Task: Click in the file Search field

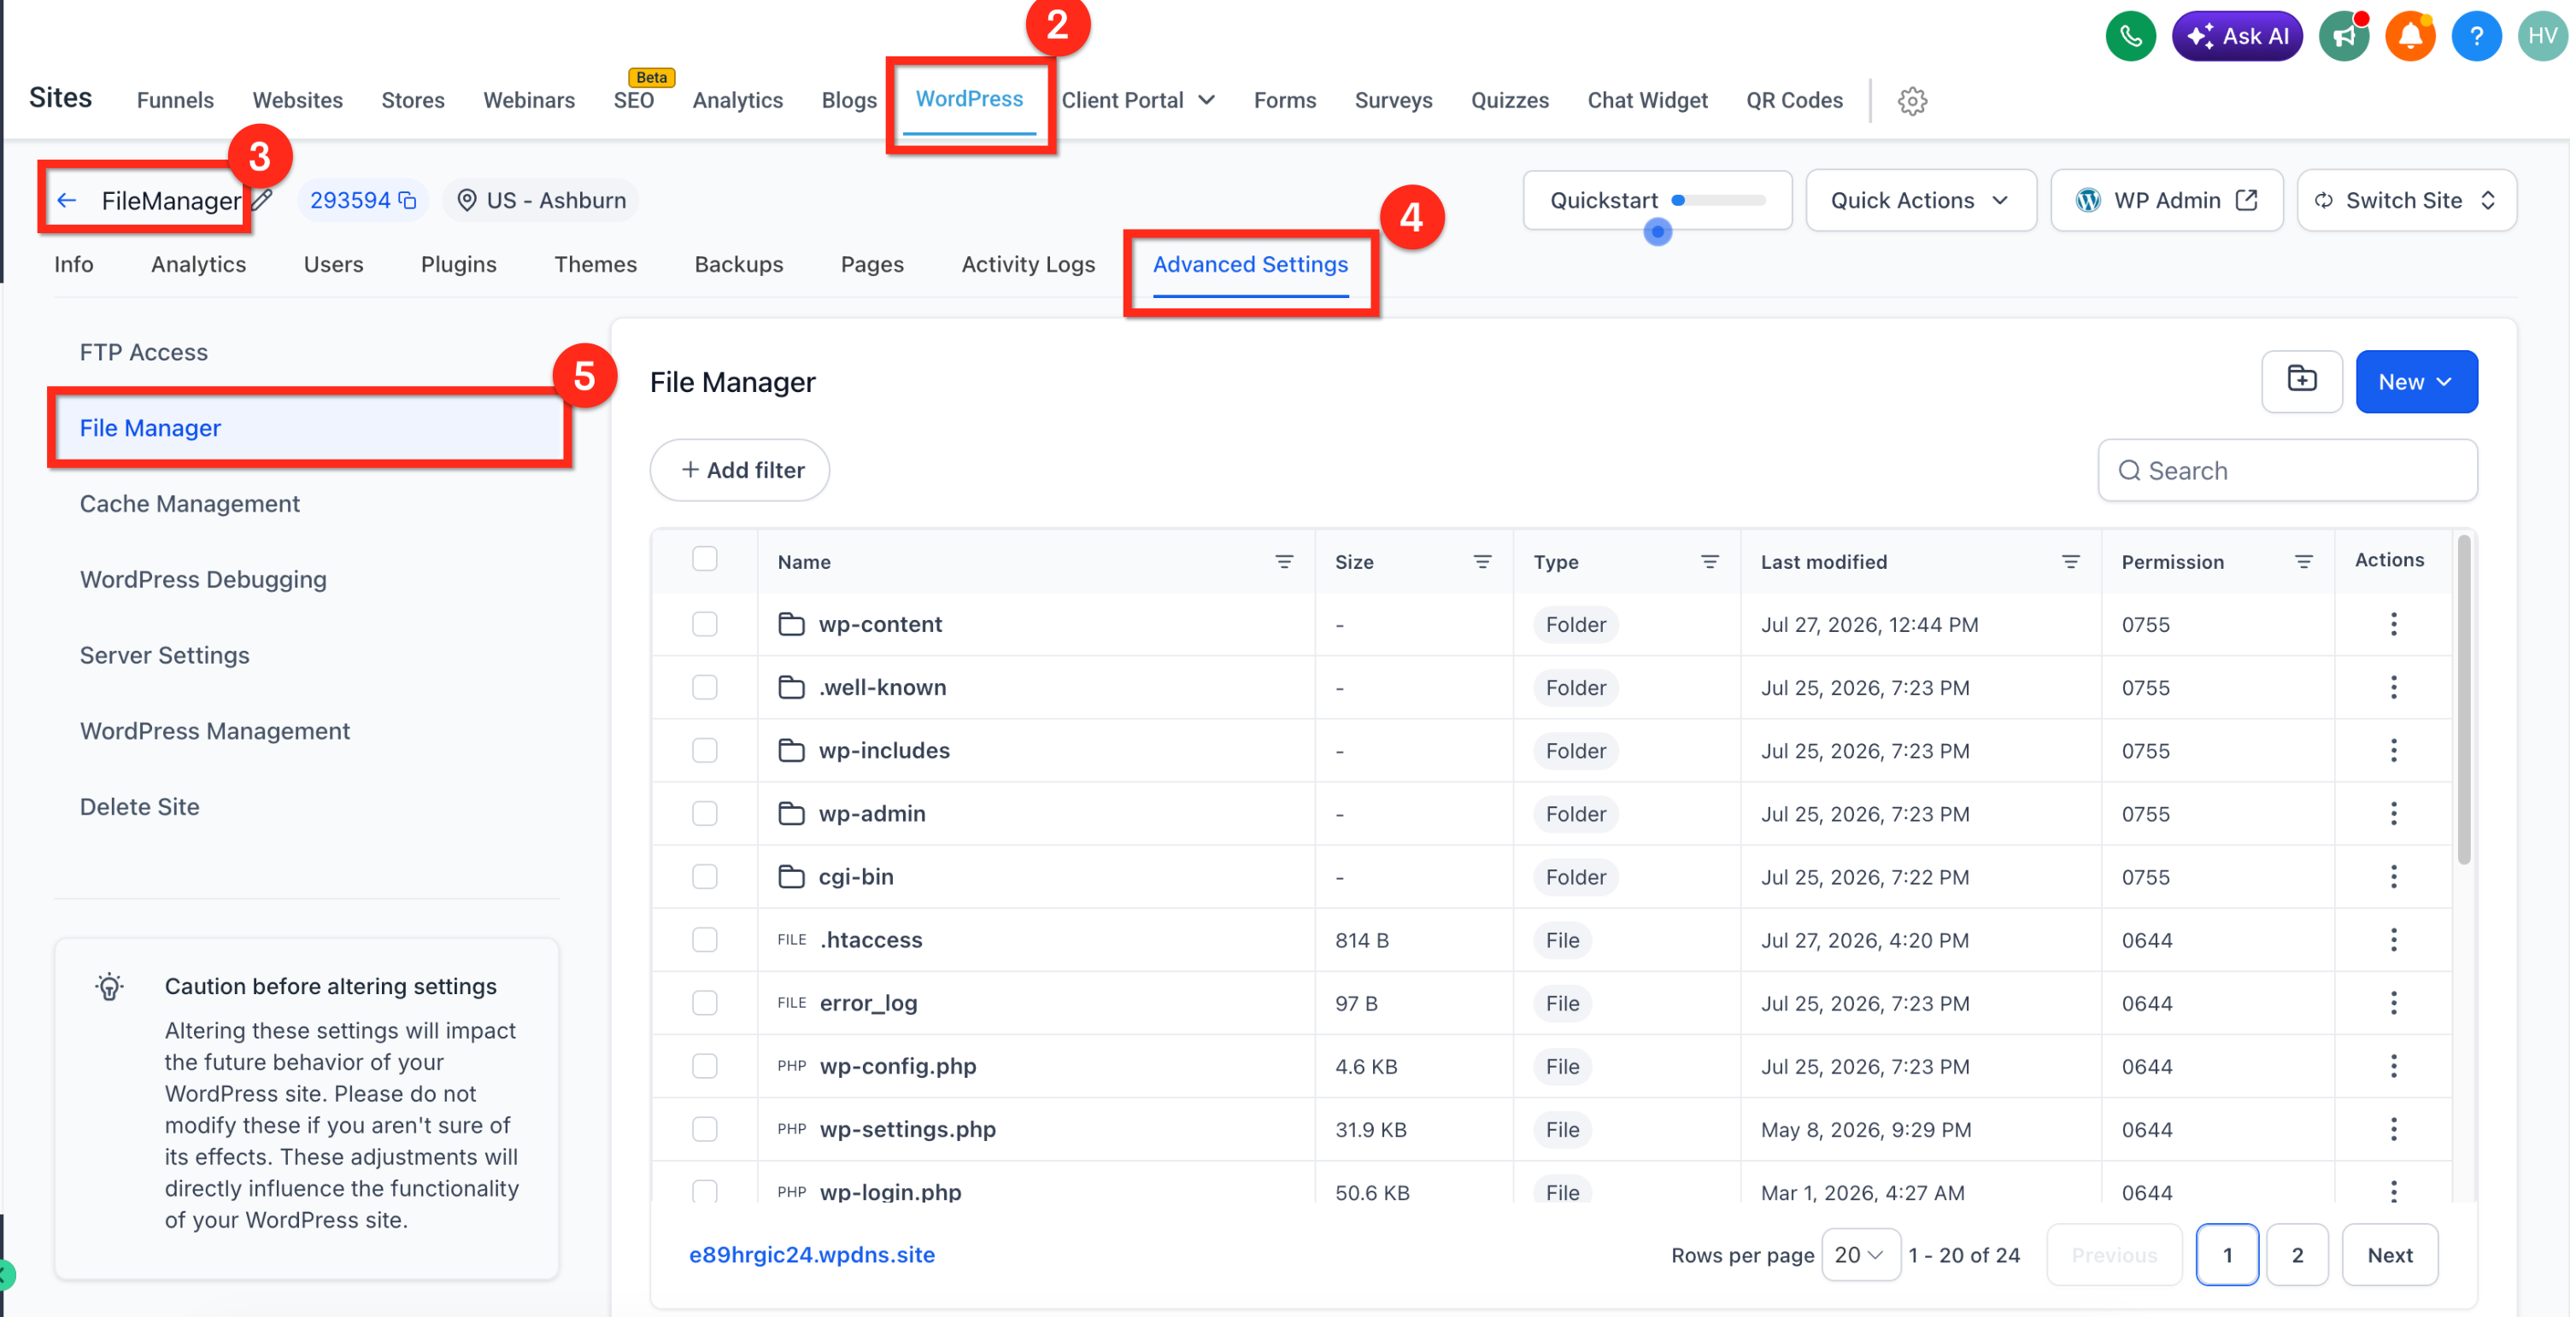Action: click(2286, 471)
